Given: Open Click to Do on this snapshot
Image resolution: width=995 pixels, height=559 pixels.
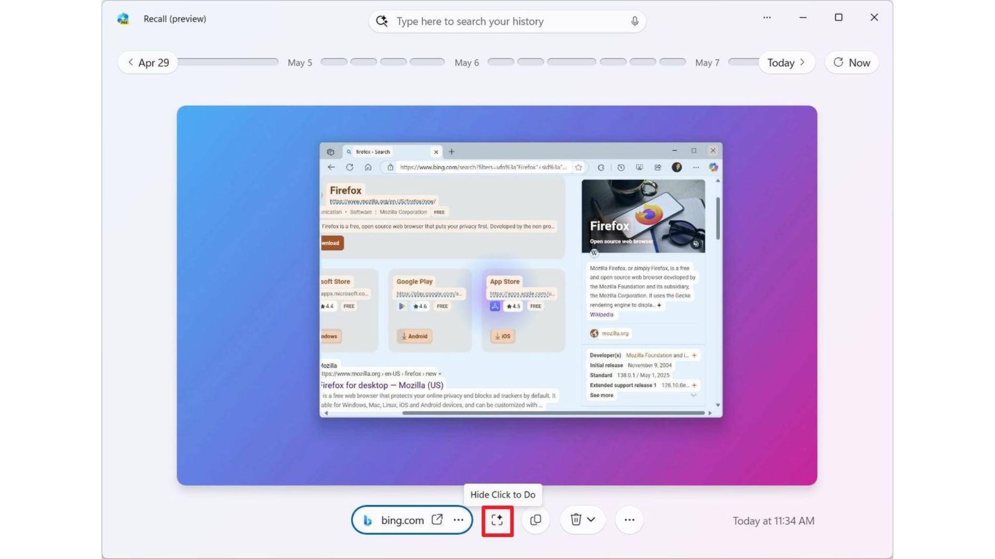Looking at the screenshot, I should point(497,520).
